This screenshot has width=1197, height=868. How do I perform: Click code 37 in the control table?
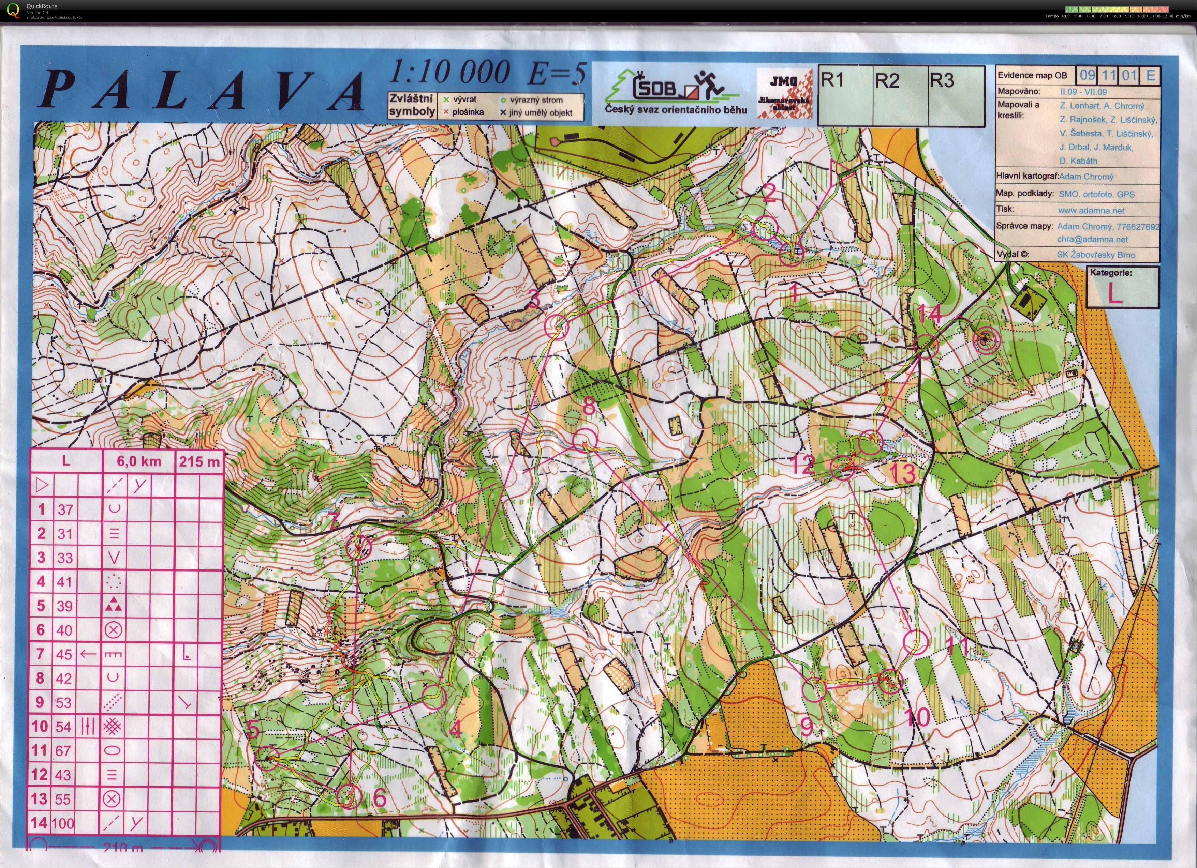pyautogui.click(x=65, y=509)
